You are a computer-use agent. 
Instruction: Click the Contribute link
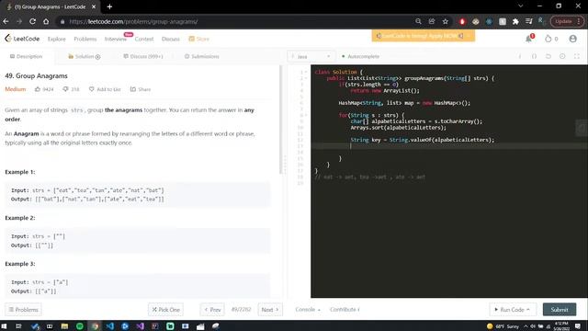pyautogui.click(x=345, y=310)
